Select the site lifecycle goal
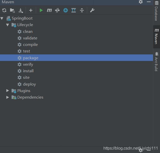The height and width of the screenshot is (153, 160). [x=26, y=78]
